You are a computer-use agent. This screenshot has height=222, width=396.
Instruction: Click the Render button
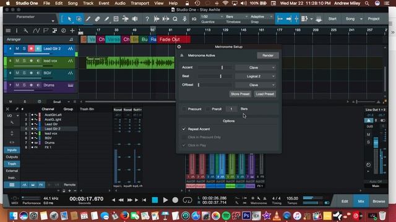(x=268, y=55)
